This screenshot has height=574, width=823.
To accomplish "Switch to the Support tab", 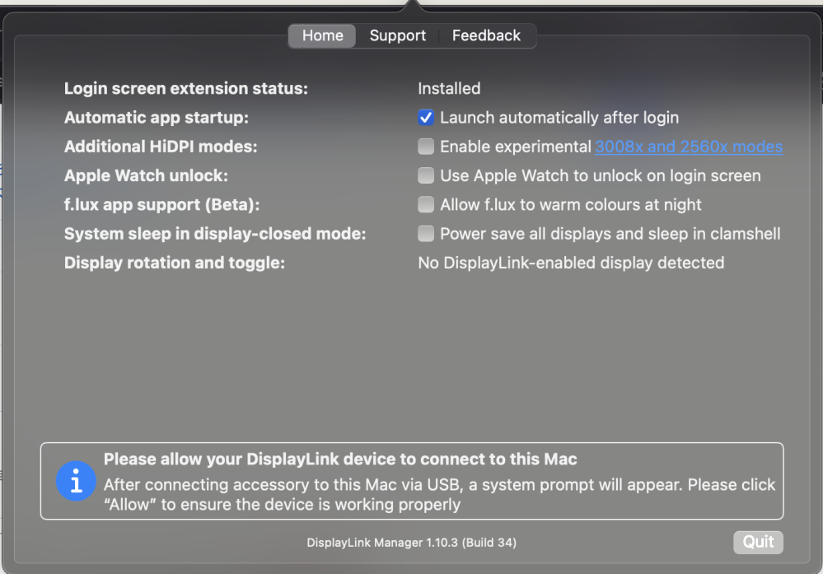I will (x=397, y=35).
